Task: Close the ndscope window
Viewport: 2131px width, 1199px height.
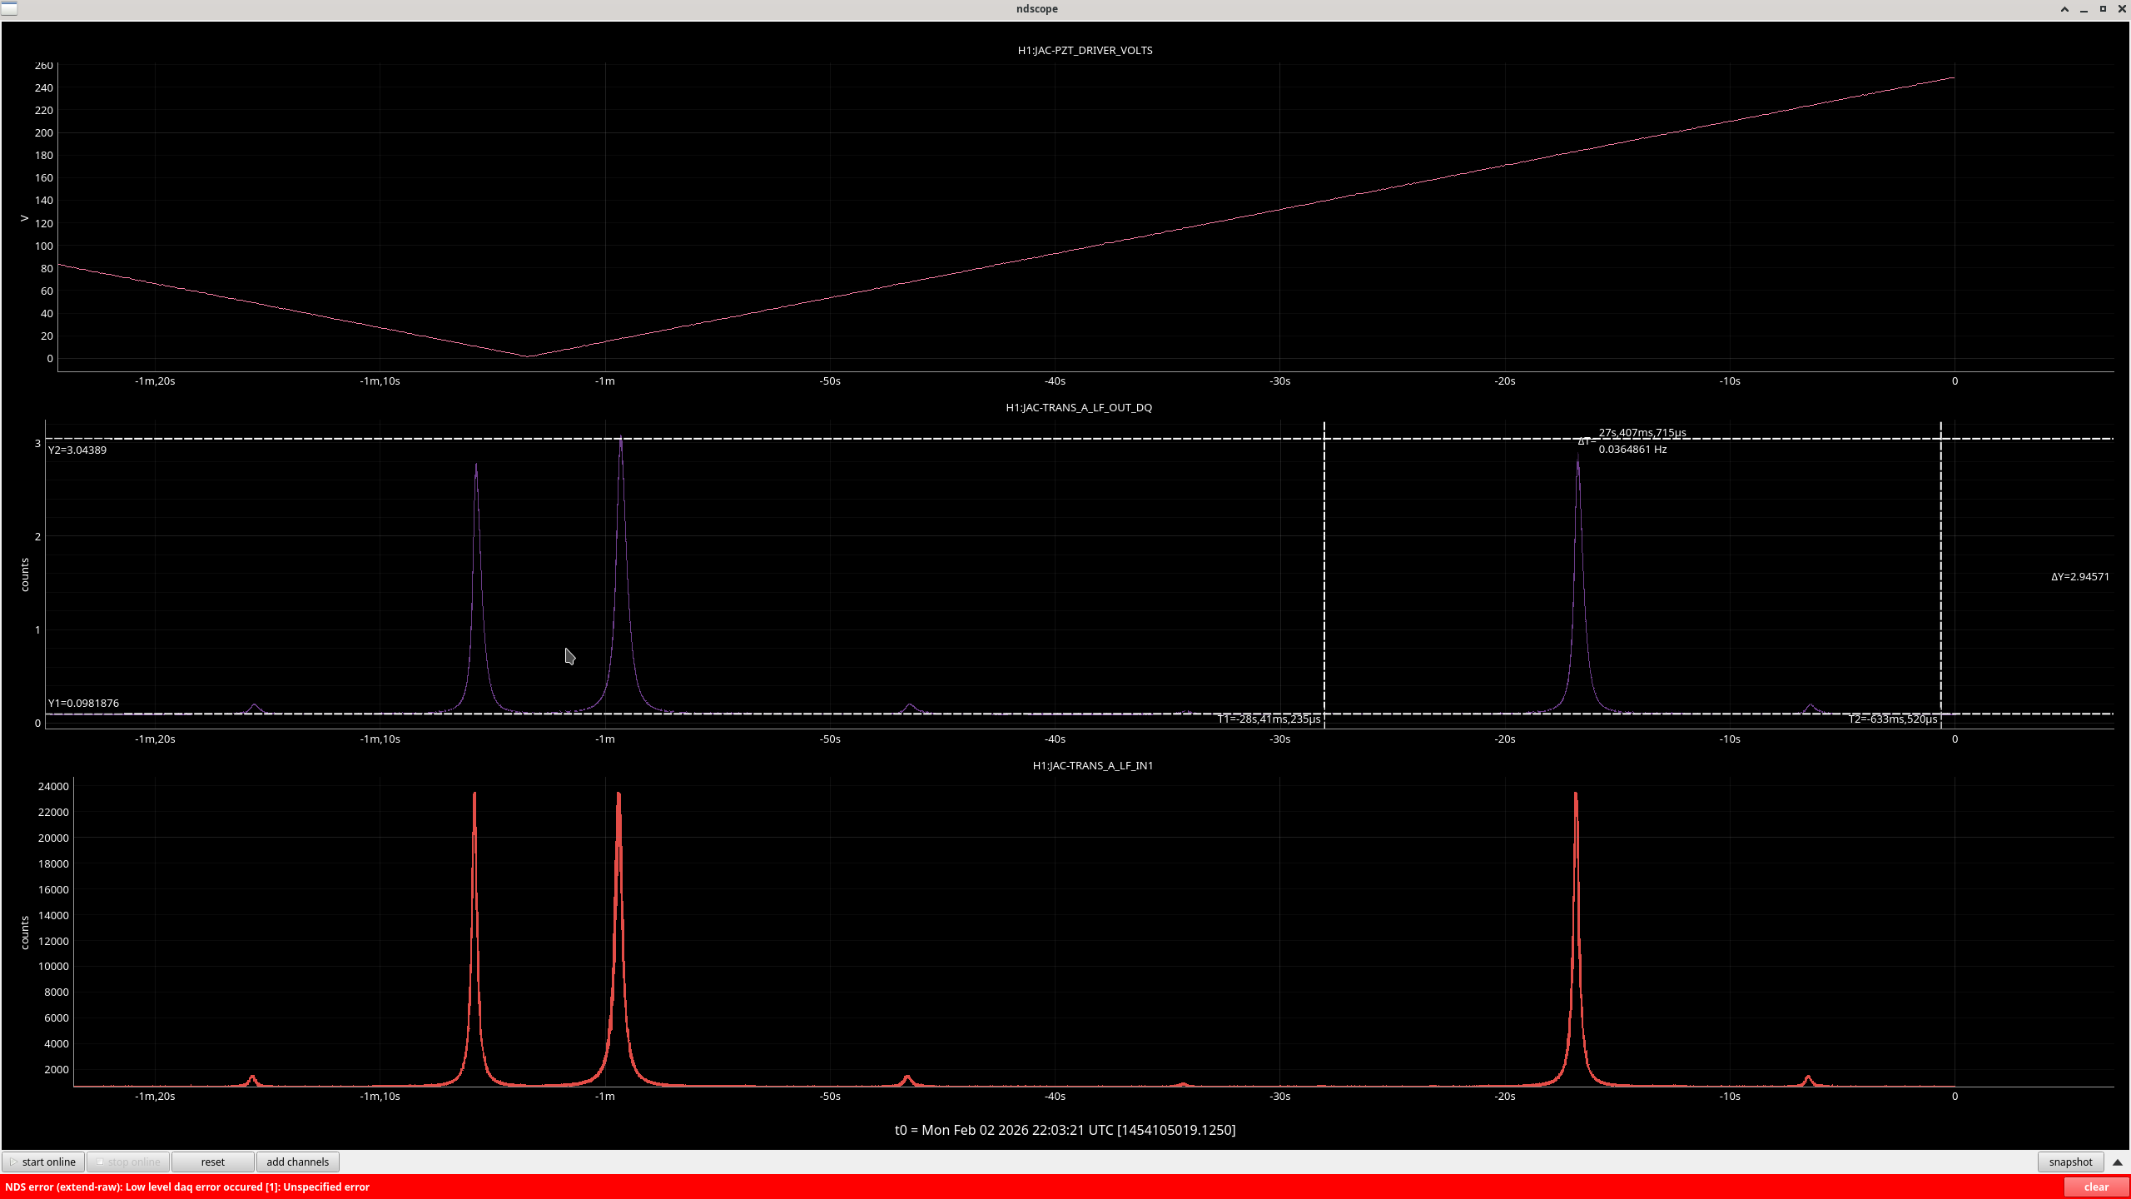Action: [x=2122, y=9]
